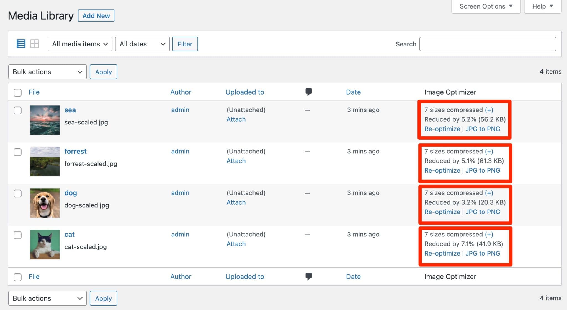
Task: Tick the checkbox for cat row
Action: [x=18, y=235]
